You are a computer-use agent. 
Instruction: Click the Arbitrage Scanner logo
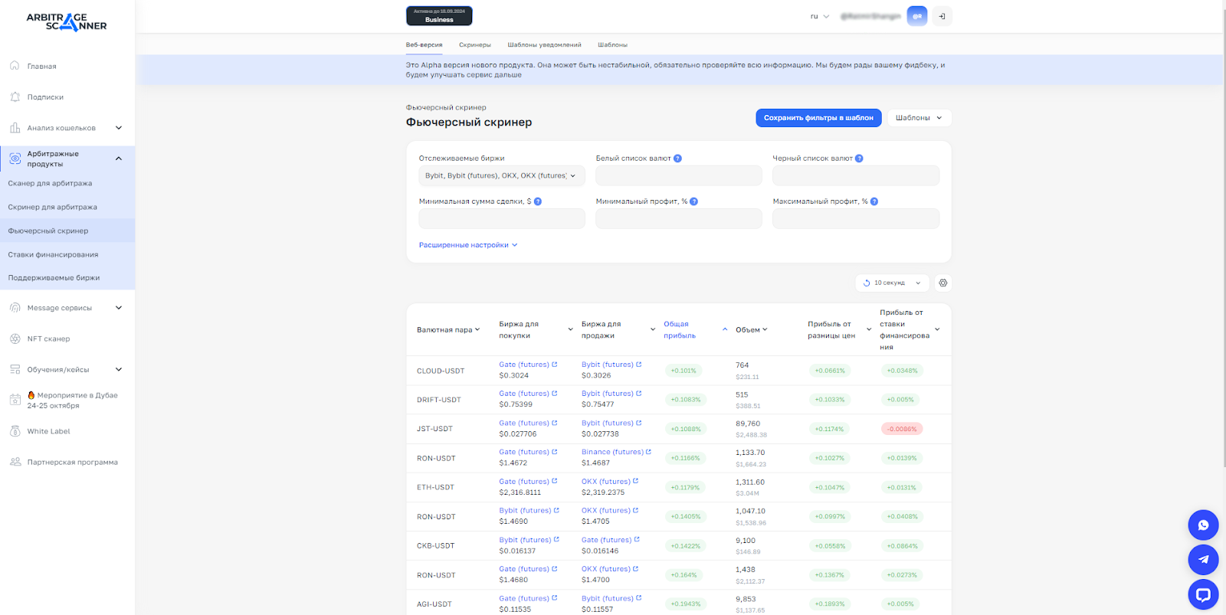(67, 21)
